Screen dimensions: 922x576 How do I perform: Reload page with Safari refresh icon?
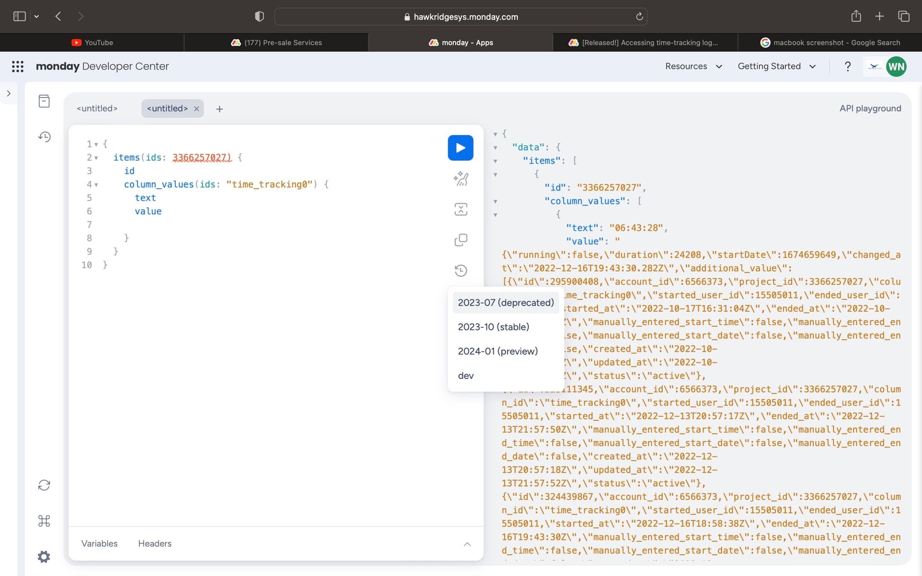pyautogui.click(x=639, y=17)
